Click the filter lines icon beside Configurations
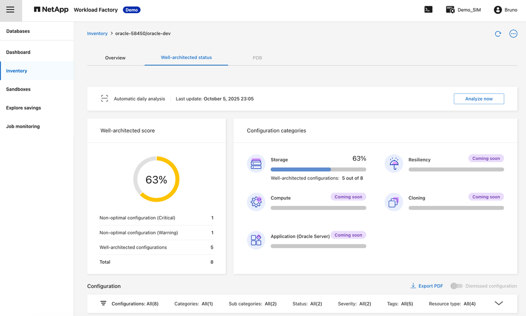 (103, 303)
